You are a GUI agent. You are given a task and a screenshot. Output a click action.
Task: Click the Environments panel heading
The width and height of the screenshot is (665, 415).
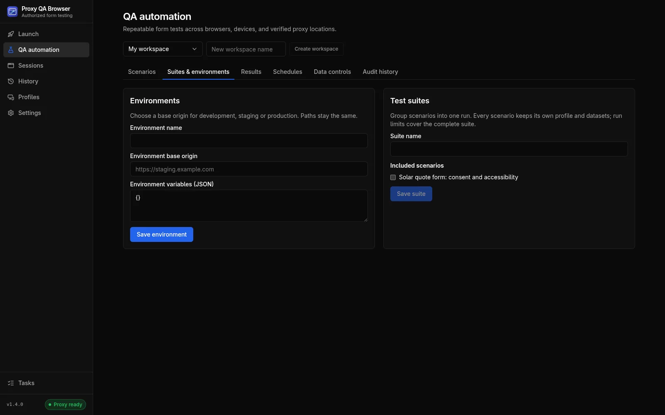[x=155, y=101]
